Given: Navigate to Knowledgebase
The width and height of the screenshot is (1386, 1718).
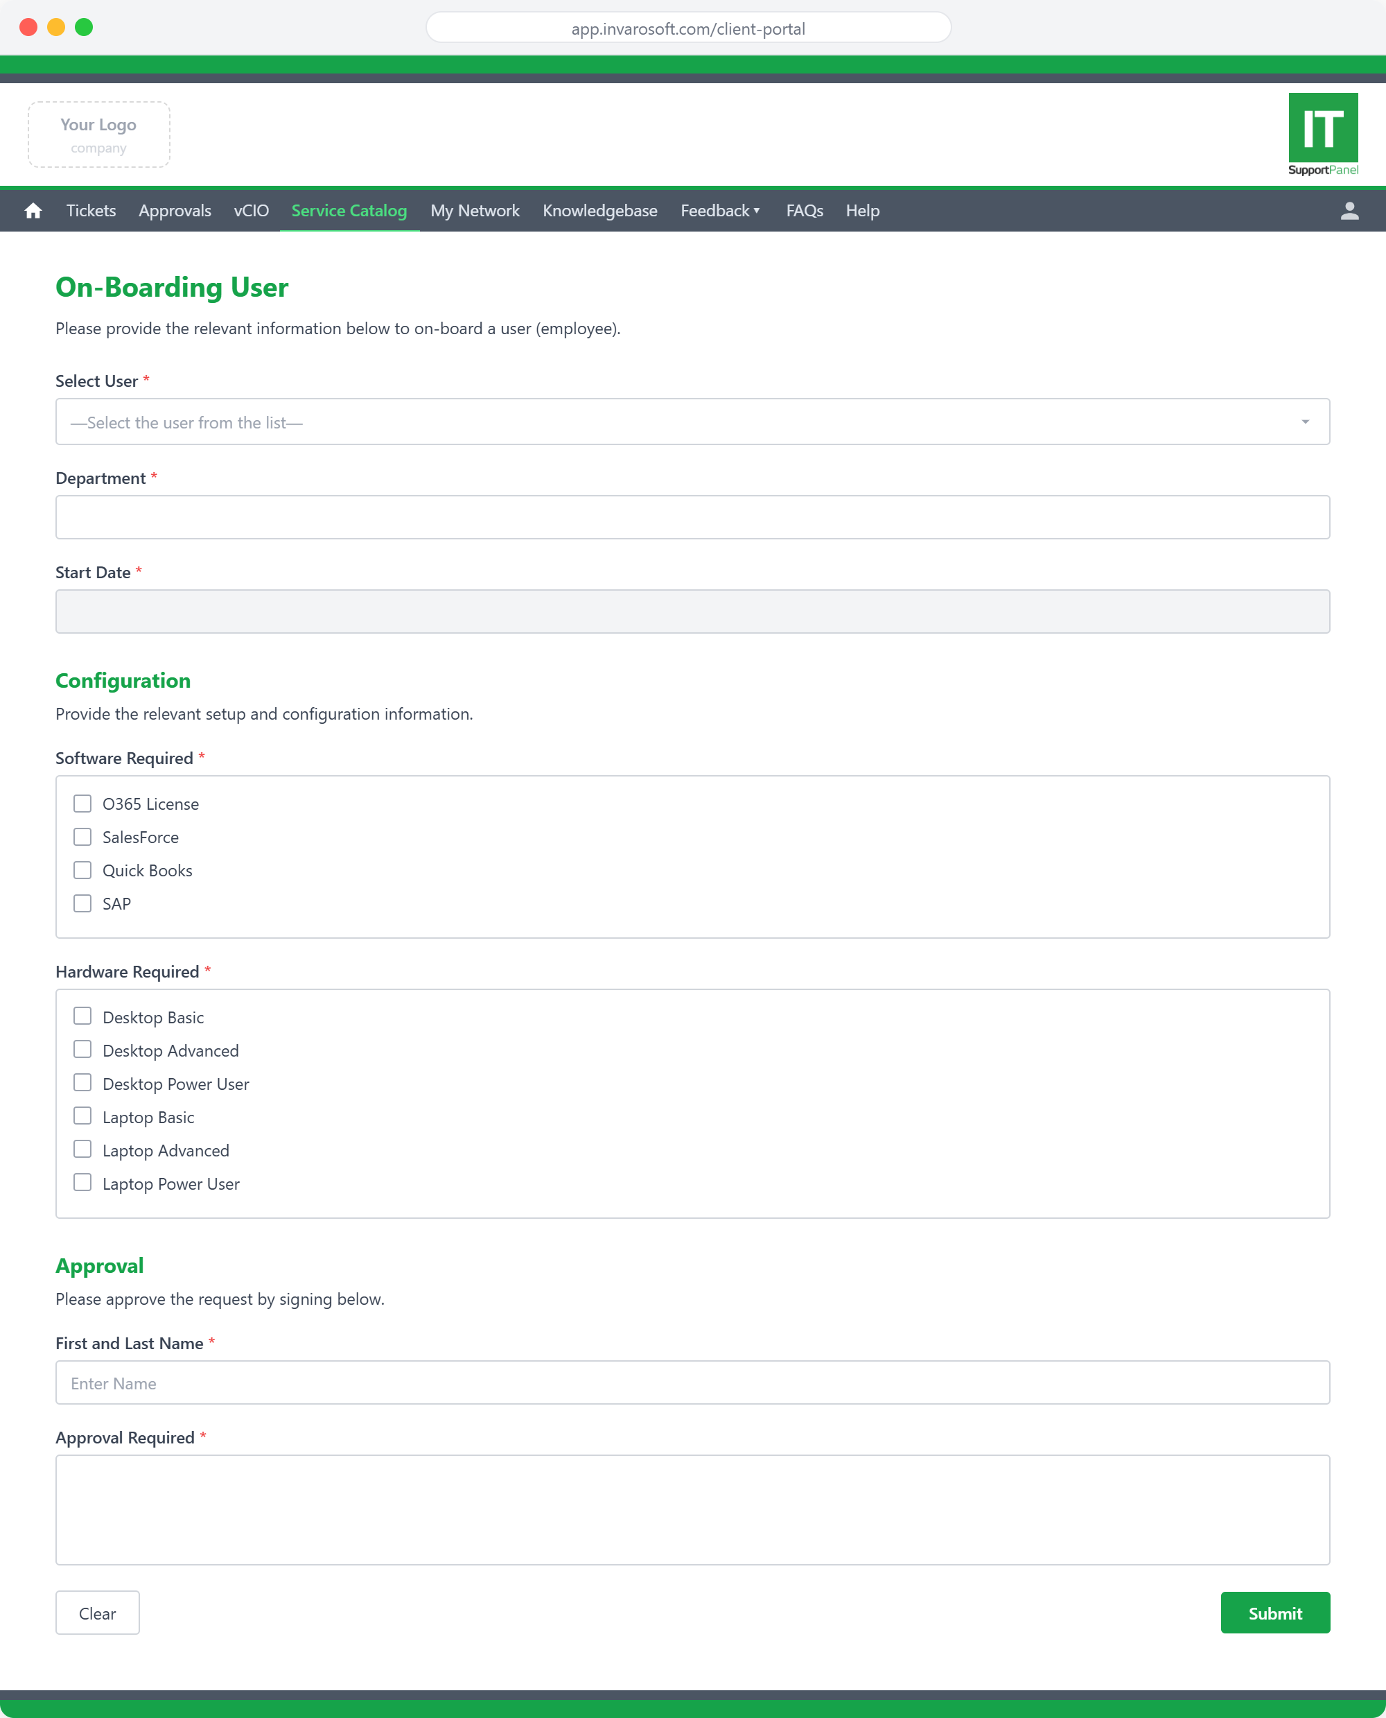Looking at the screenshot, I should (599, 210).
